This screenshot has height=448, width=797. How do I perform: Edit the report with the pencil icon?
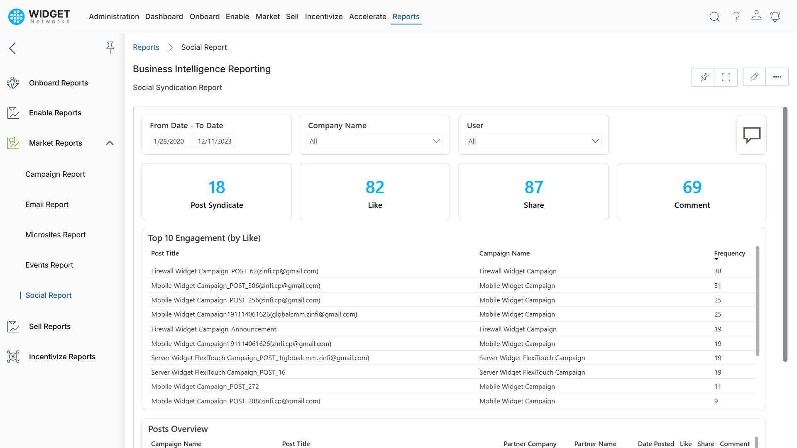pos(754,76)
